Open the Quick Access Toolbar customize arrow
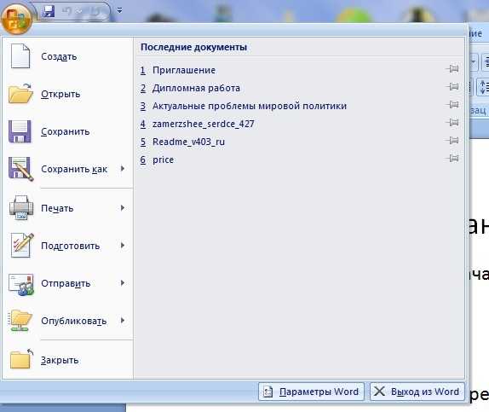 click(119, 10)
